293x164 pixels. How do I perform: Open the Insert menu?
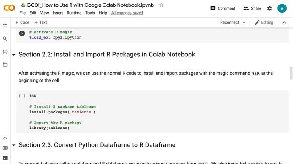[x=58, y=13]
